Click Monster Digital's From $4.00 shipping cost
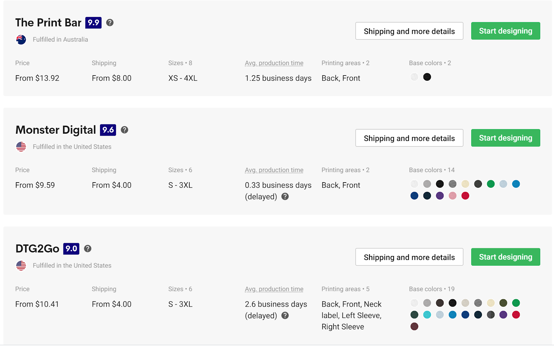 pos(111,185)
